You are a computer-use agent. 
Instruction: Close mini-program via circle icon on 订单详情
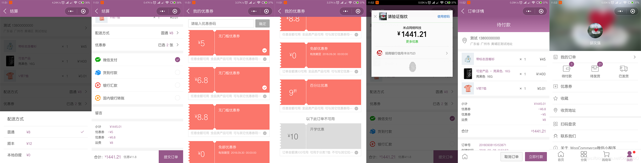541,11
